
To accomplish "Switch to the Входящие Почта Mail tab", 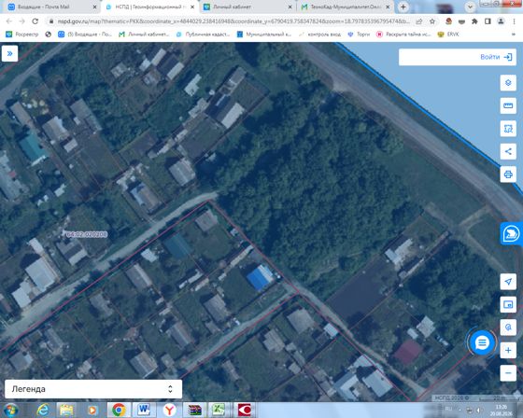I will [x=50, y=7].
